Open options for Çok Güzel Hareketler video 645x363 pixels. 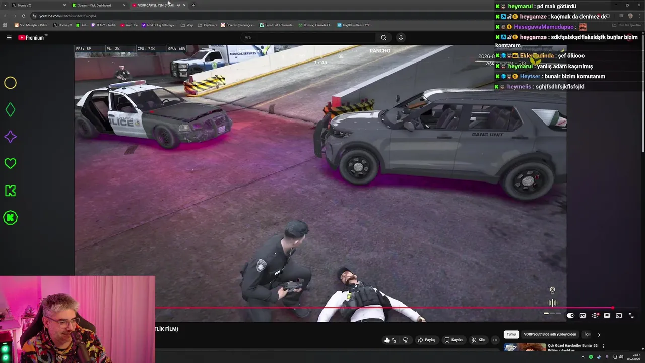[603, 346]
